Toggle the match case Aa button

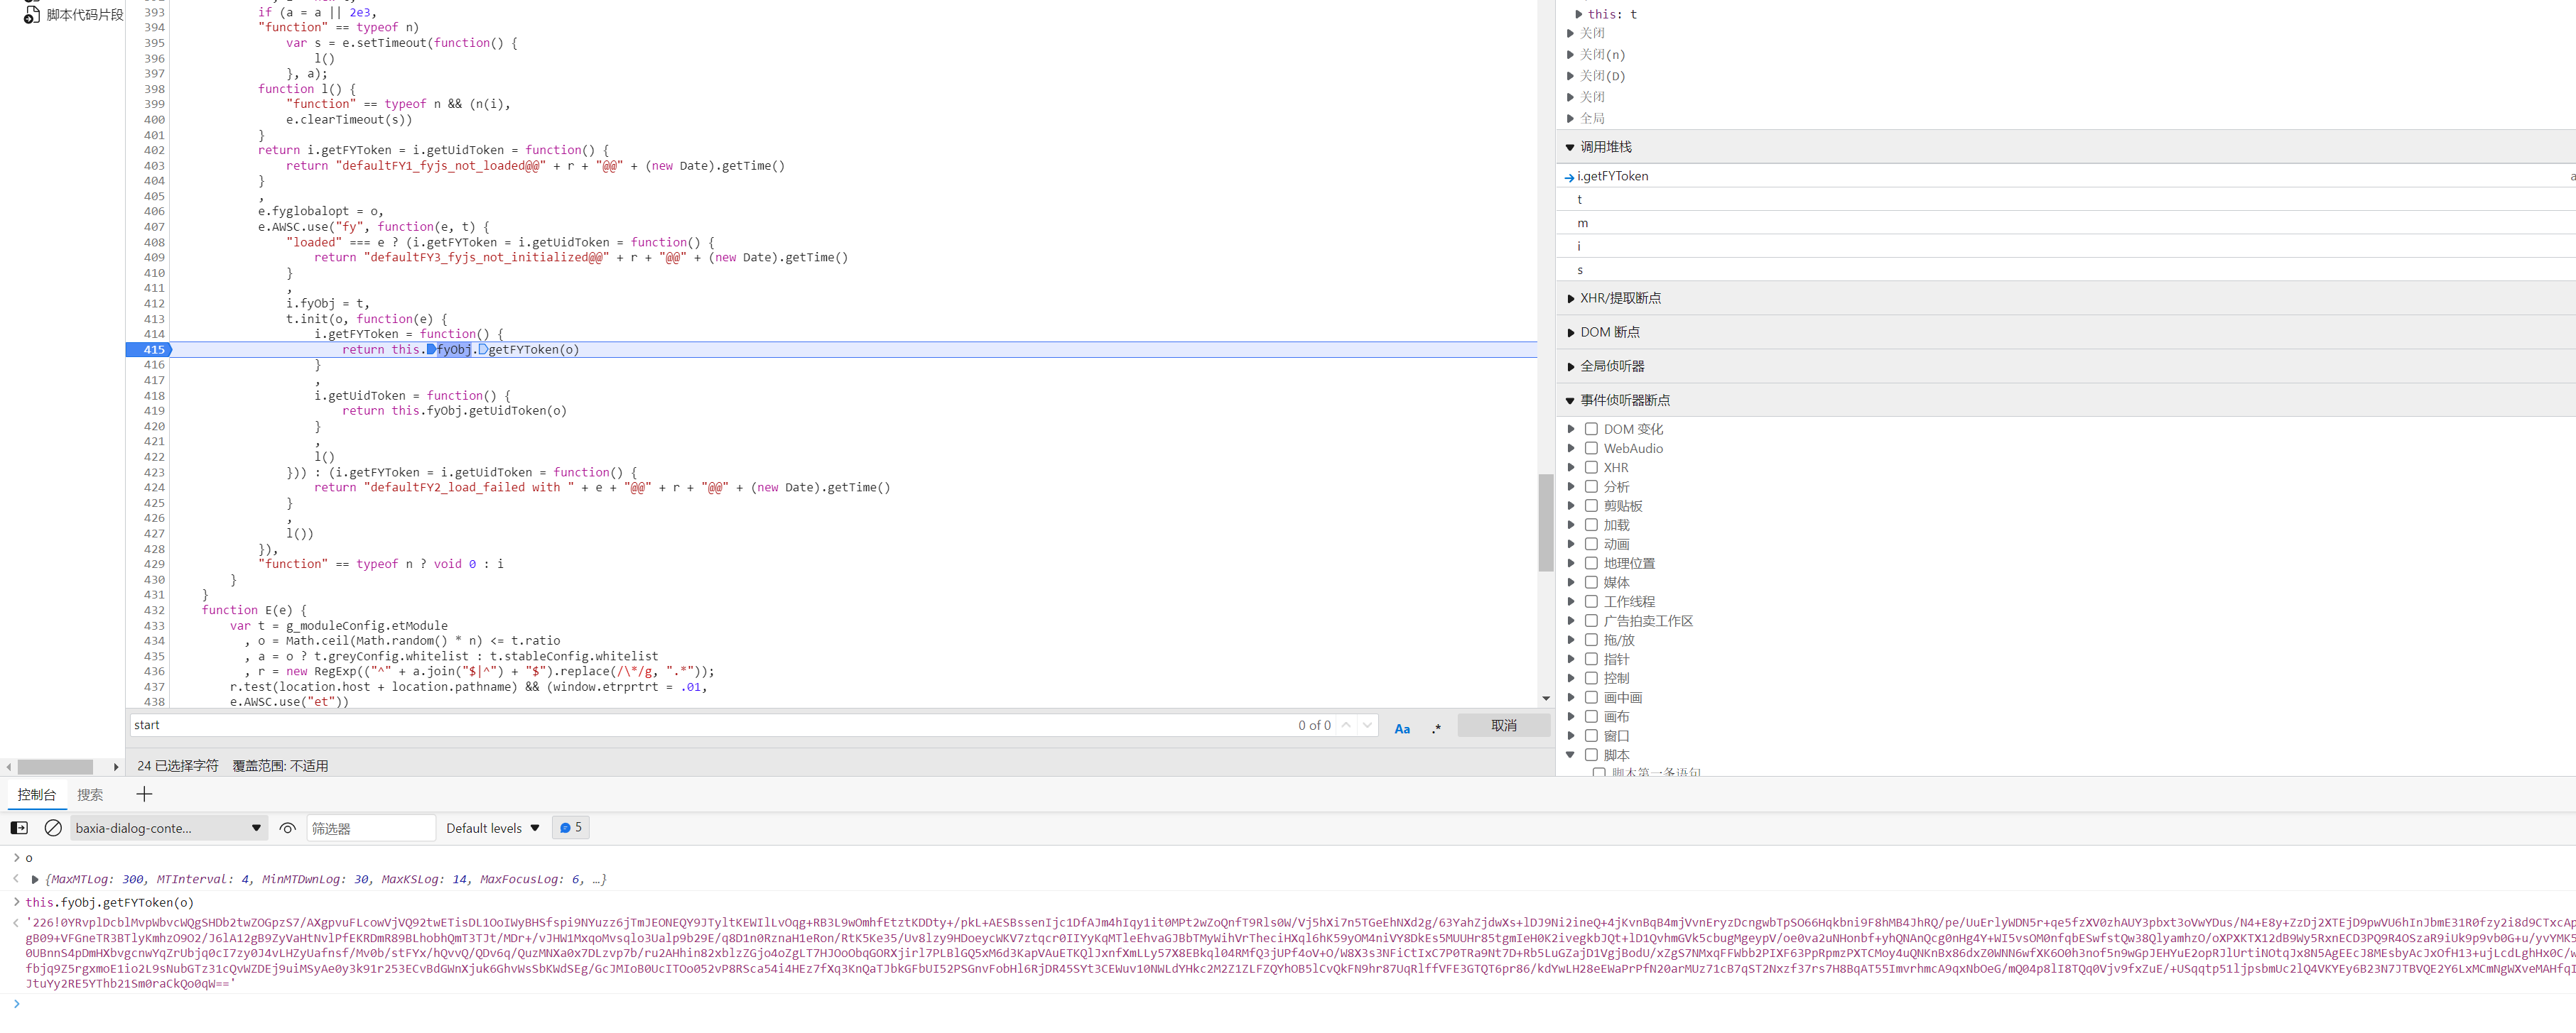click(x=1402, y=728)
